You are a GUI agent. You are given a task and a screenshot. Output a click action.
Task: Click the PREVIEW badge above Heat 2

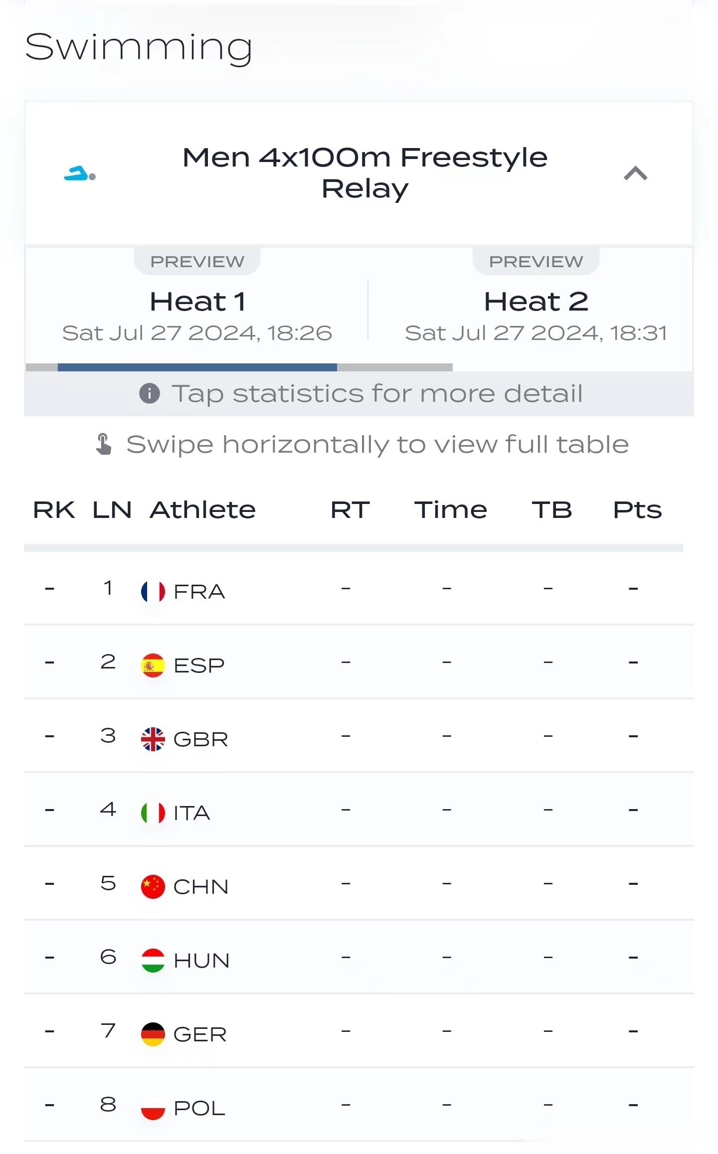536,261
